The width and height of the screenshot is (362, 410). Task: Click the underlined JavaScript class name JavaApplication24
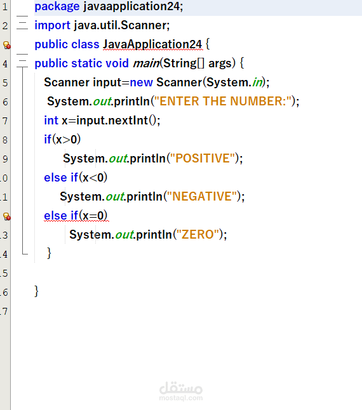[x=152, y=44]
